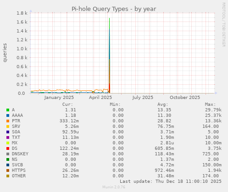The image size is (228, 192).
Task: Click the A row current value '1.31'
Action: [71, 110]
